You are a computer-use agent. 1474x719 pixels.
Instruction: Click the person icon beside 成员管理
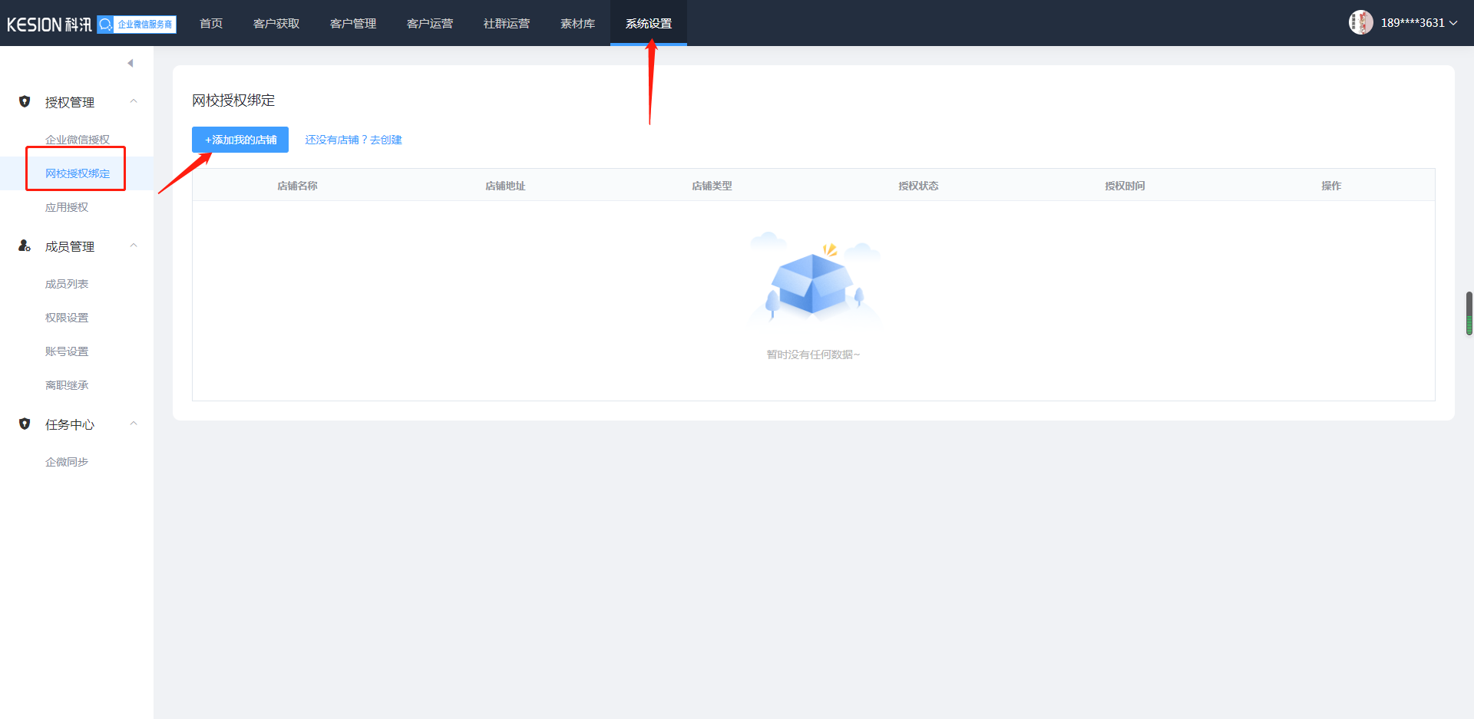pyautogui.click(x=25, y=246)
